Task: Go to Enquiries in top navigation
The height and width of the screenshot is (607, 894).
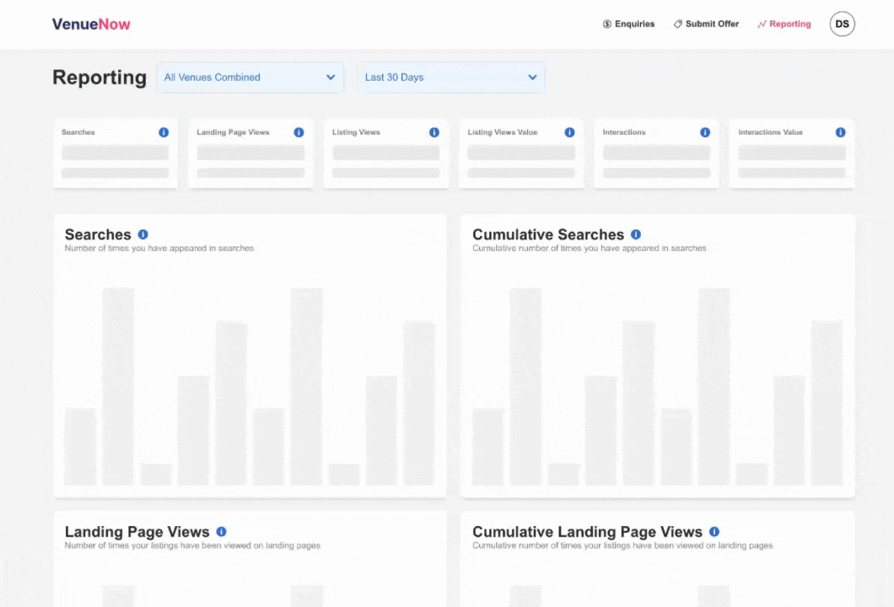Action: coord(628,24)
